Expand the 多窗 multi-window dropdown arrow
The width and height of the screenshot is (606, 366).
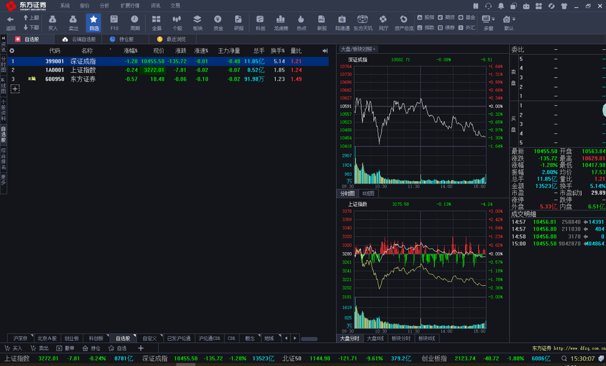[494, 19]
